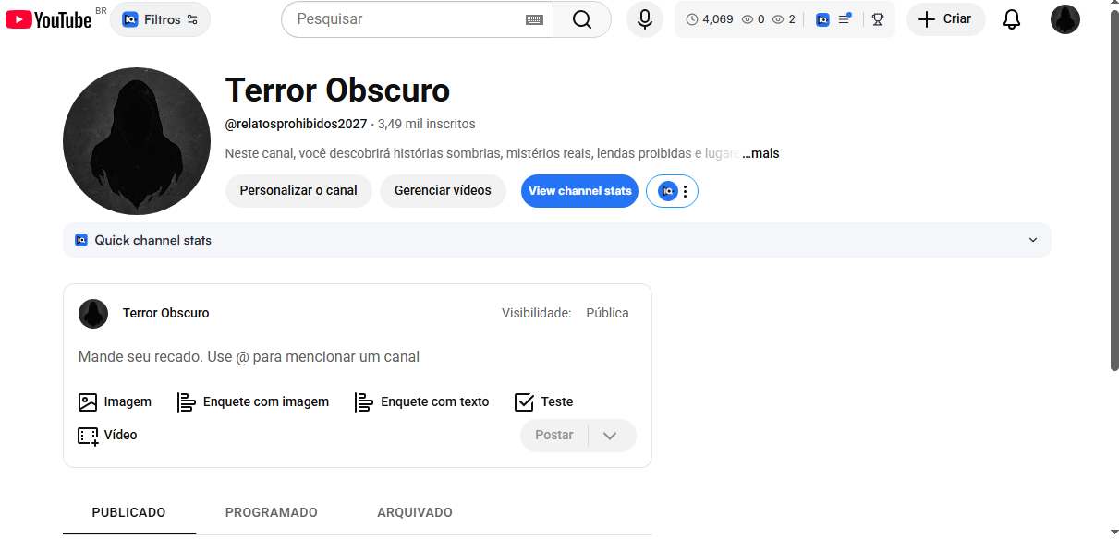Open the dropdown arrow next to Postar

tap(611, 435)
